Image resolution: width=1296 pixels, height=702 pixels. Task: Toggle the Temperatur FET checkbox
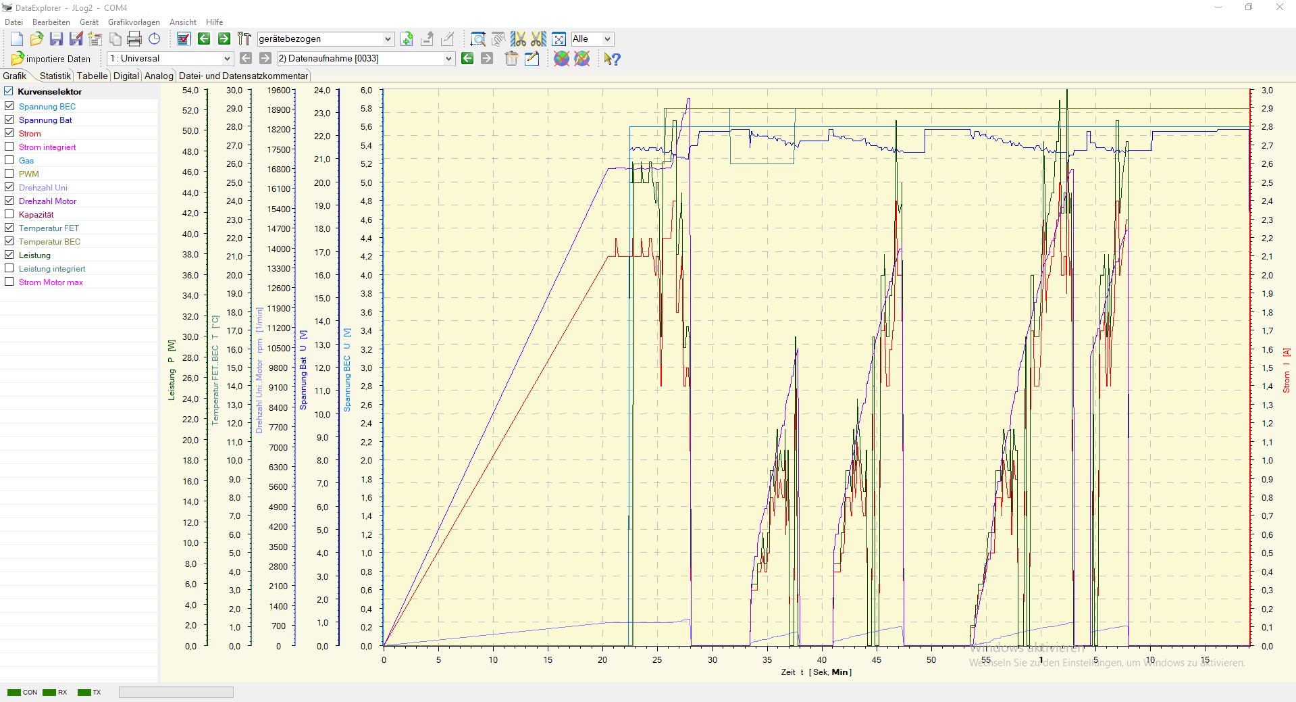(x=9, y=228)
